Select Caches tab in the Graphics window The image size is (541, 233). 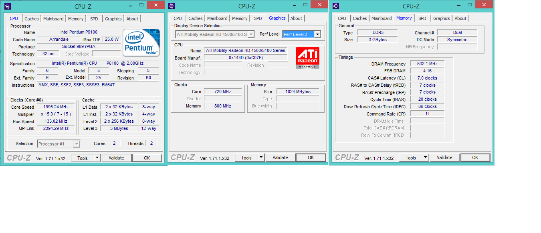pyautogui.click(x=196, y=18)
